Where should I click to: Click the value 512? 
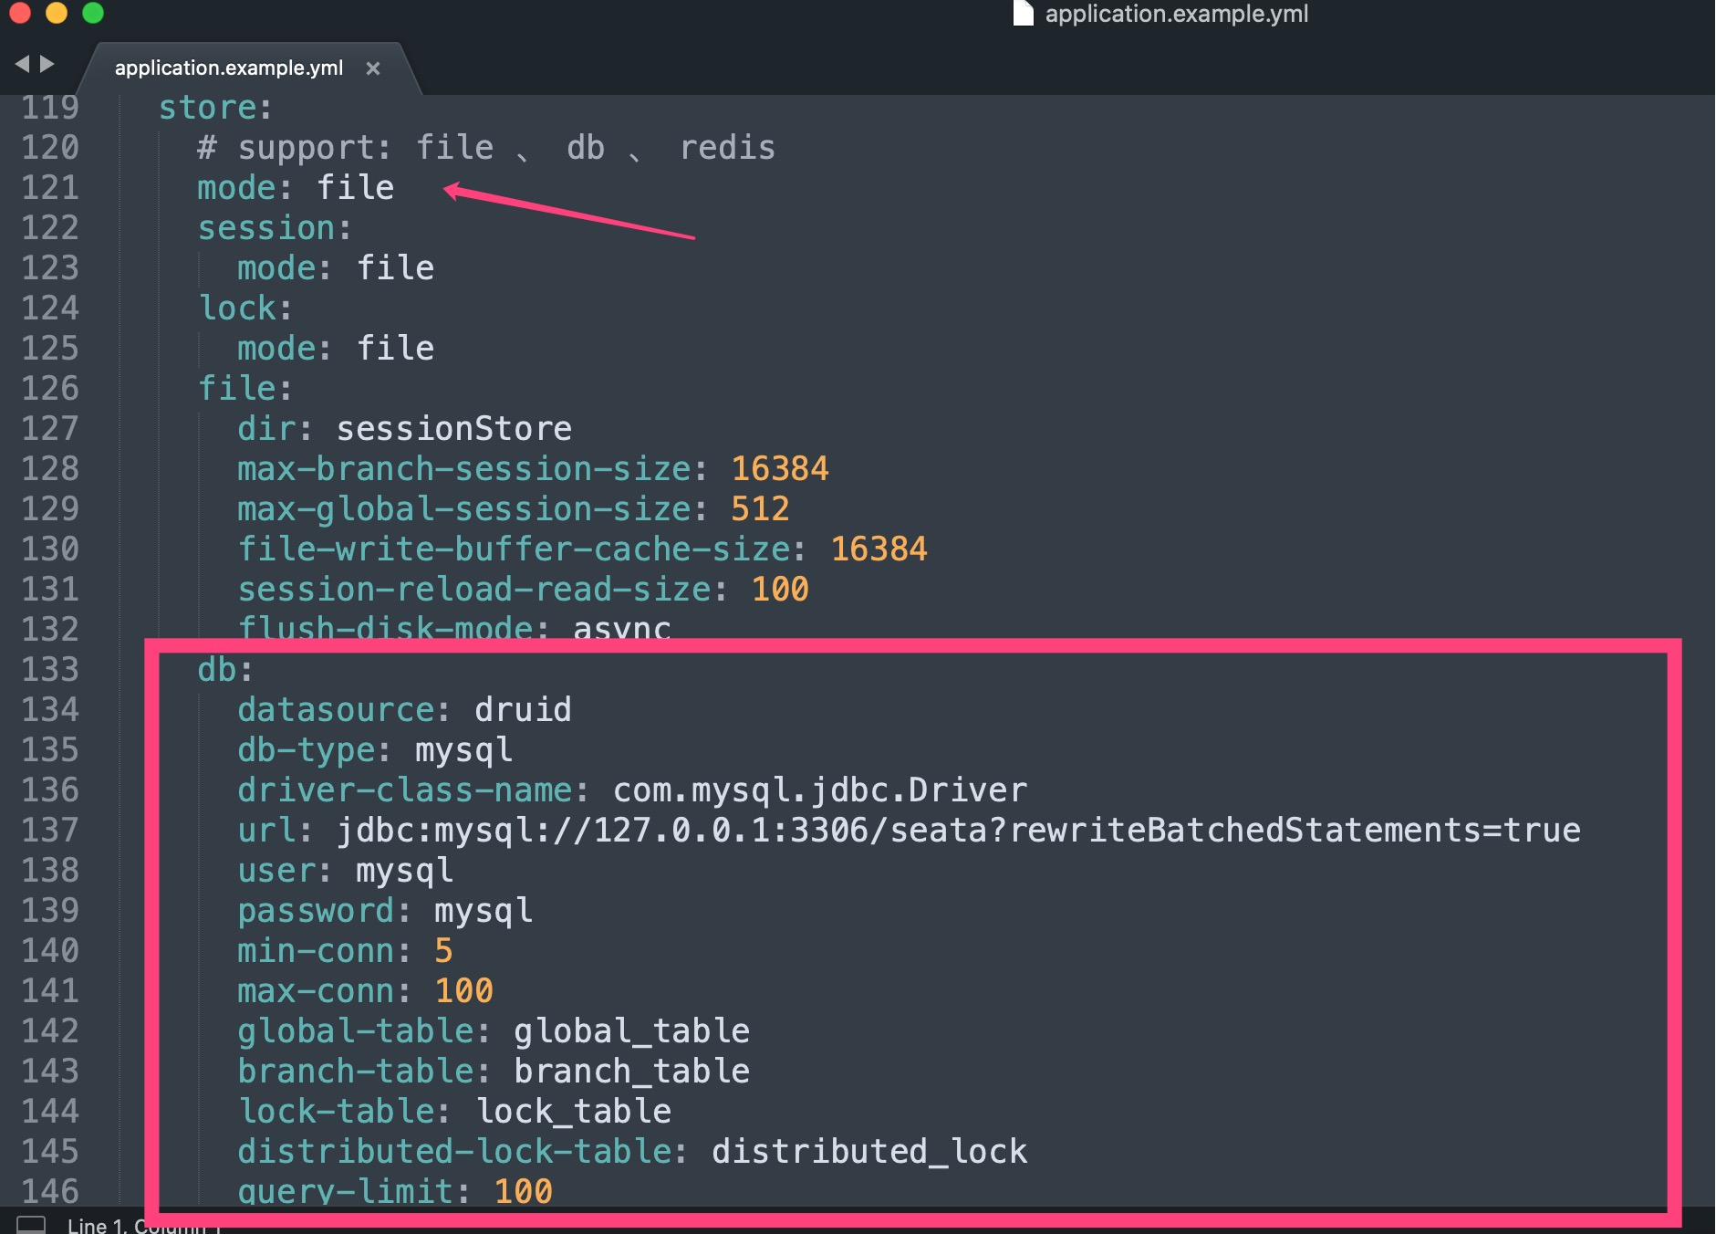pos(760,509)
